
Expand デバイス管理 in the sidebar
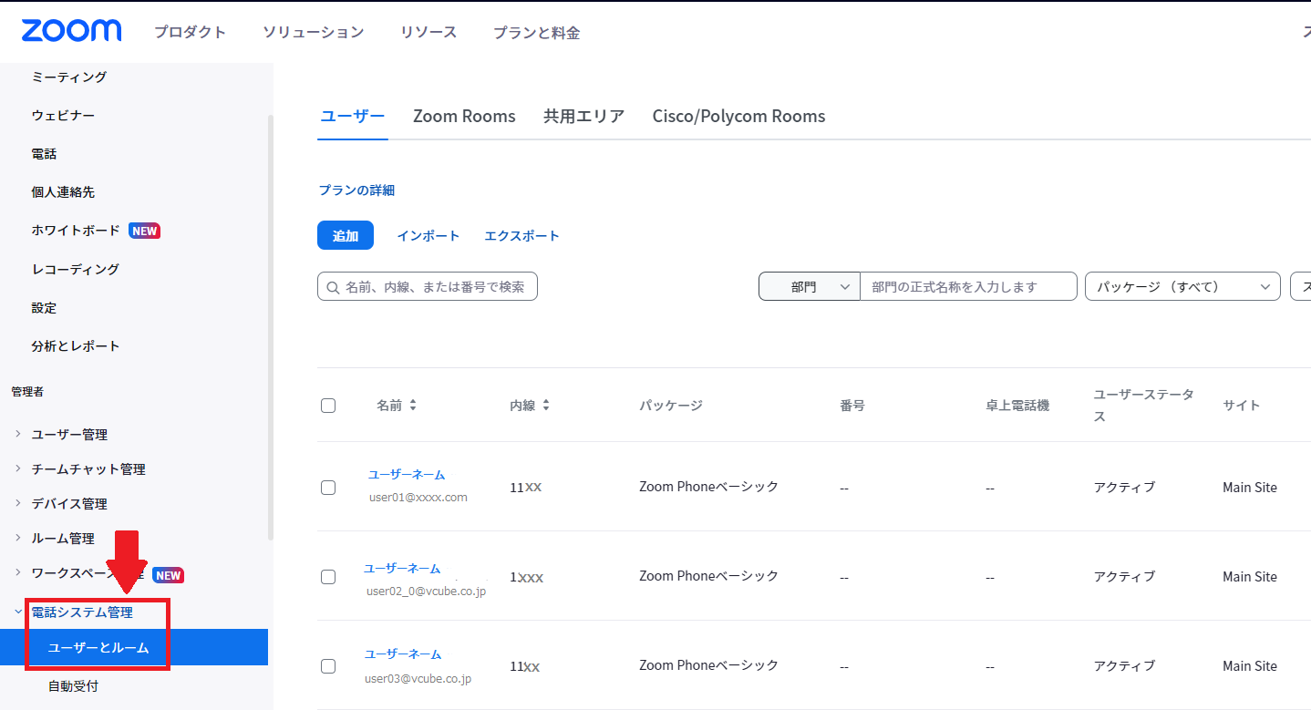pos(18,503)
